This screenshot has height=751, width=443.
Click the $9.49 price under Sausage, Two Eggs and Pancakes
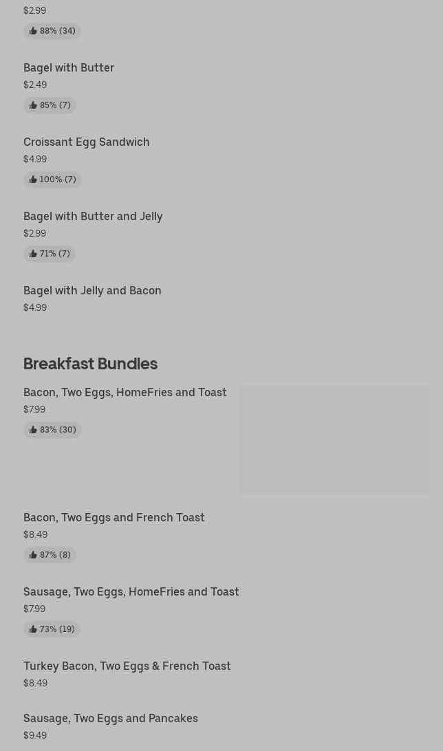35,735
